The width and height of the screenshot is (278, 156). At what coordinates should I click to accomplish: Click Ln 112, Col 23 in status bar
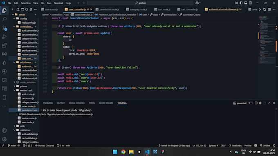click(x=199, y=145)
